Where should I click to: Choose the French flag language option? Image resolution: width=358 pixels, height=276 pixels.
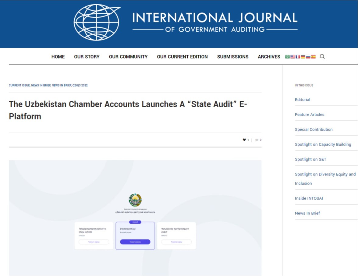click(298, 57)
